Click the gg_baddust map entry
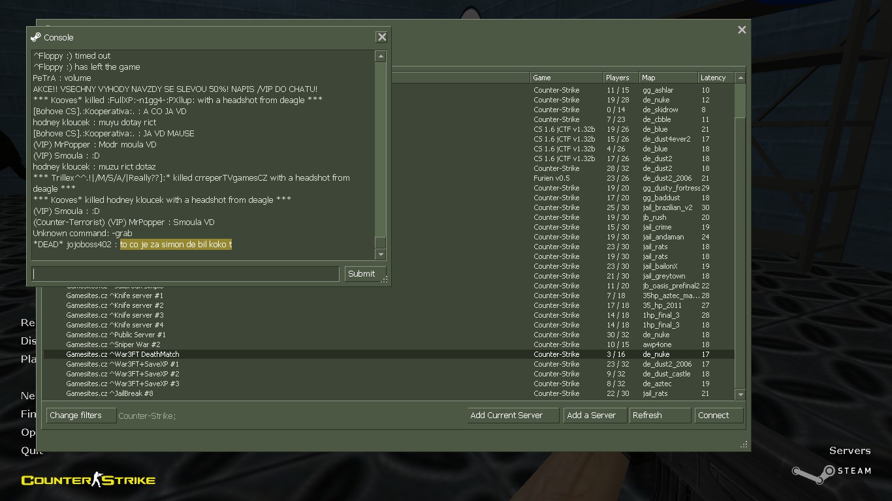Screen dimensions: 892x501 pos(661,198)
